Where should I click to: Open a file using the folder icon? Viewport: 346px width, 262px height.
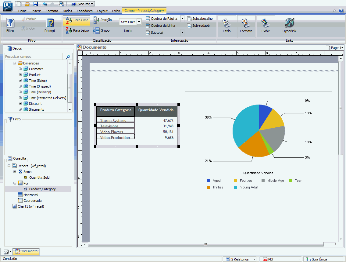tap(27, 4)
